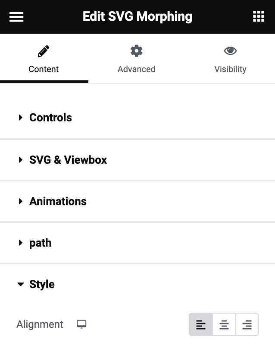Click the gear icon above Advanced
Viewport: 275px width, 349px height.
click(x=136, y=51)
